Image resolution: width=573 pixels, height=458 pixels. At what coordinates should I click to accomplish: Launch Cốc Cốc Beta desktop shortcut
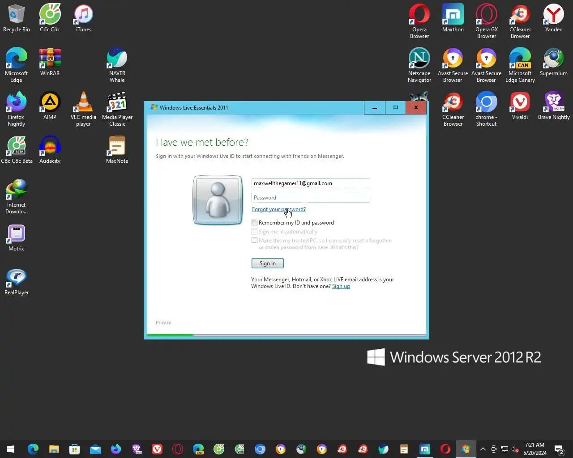17,150
